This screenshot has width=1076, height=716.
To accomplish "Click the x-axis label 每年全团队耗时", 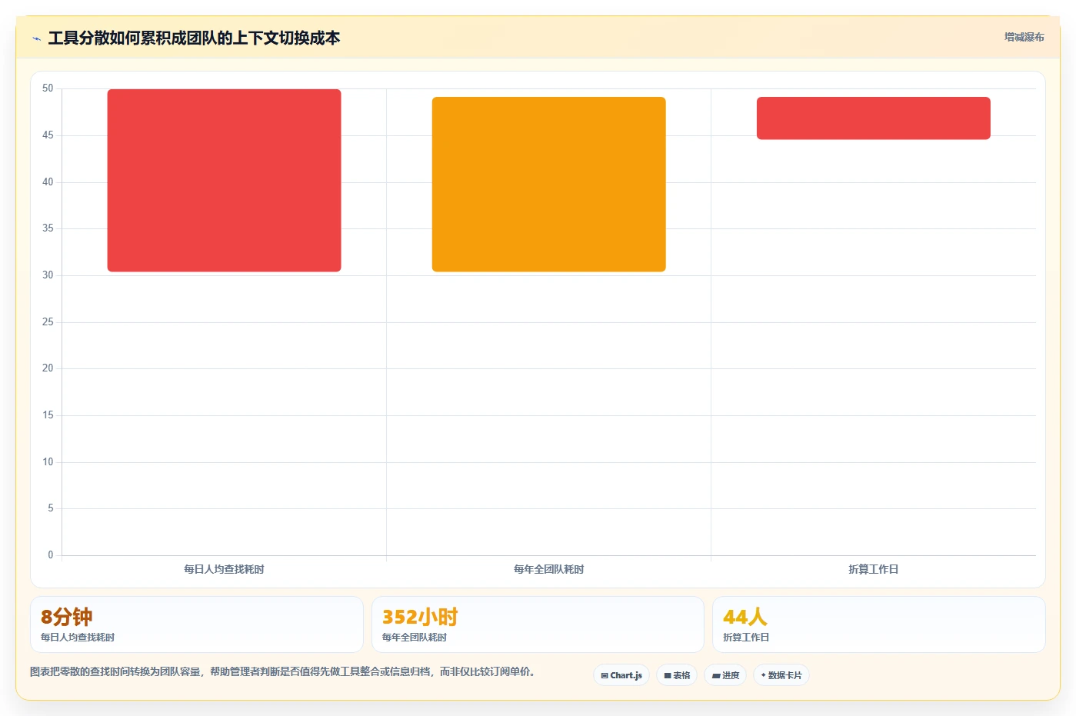I will pos(548,569).
